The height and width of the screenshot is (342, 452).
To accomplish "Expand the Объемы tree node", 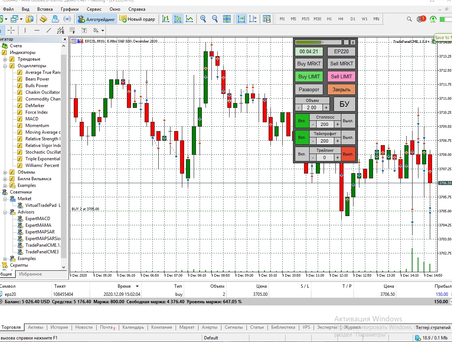I will point(5,172).
